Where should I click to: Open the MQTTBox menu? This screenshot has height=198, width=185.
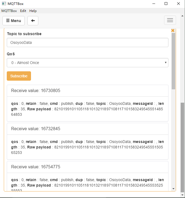[x=9, y=11]
